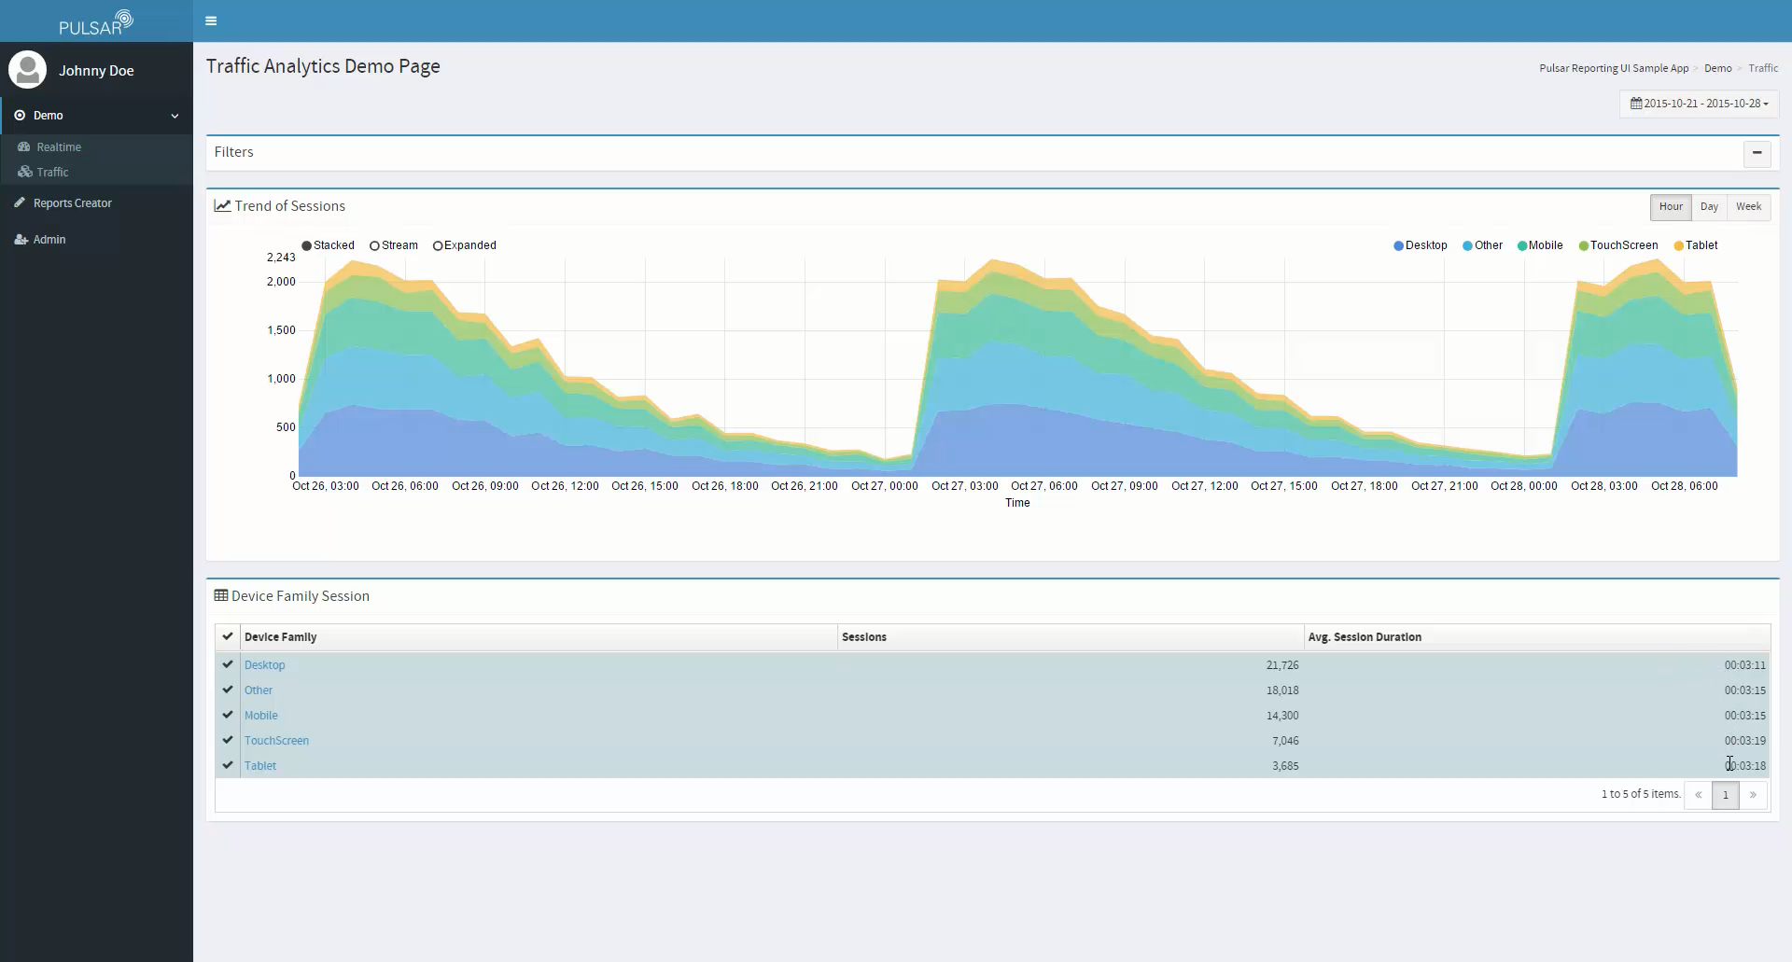The width and height of the screenshot is (1792, 962).
Task: Open Johnny Doe user avatar
Action: click(28, 70)
